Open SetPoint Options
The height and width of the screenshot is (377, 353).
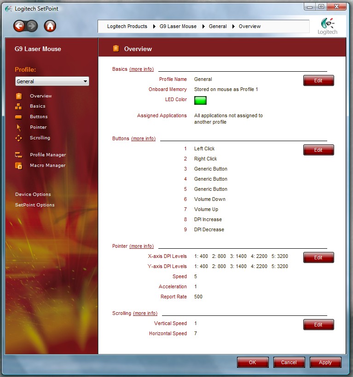click(x=35, y=205)
